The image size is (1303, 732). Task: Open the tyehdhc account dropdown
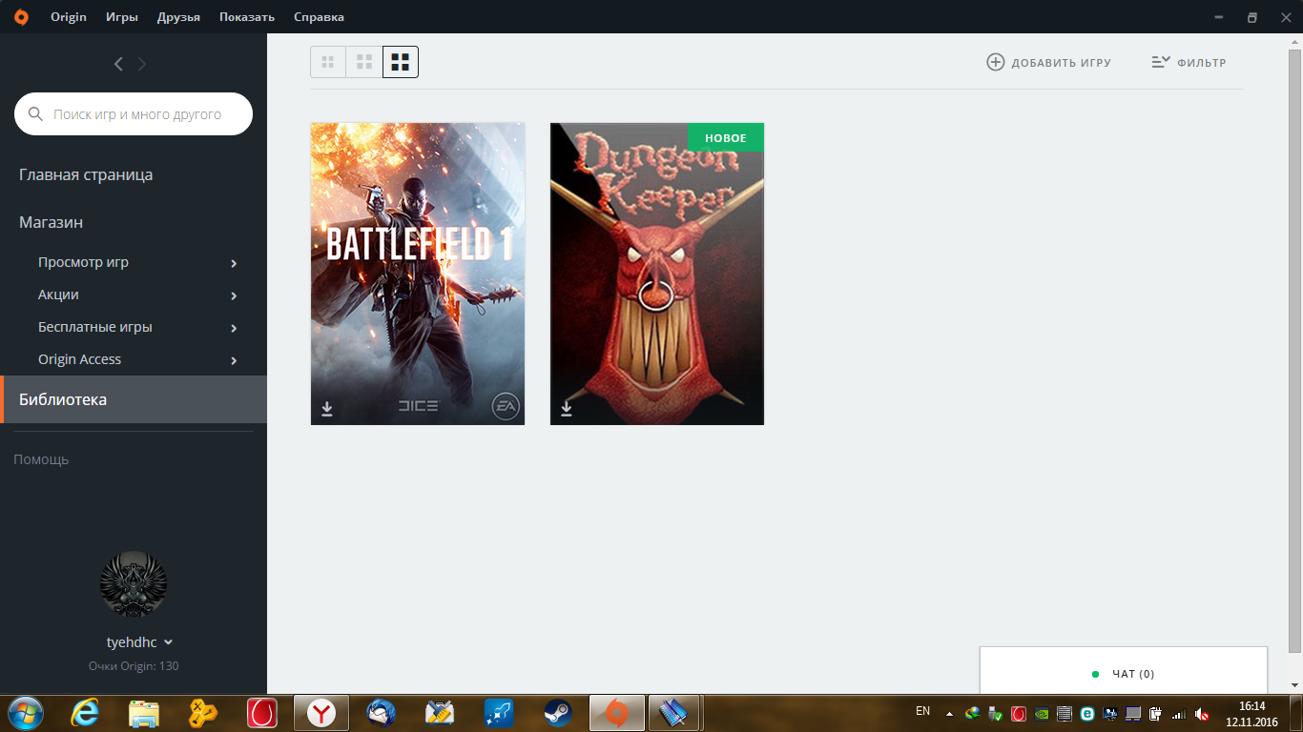(140, 642)
